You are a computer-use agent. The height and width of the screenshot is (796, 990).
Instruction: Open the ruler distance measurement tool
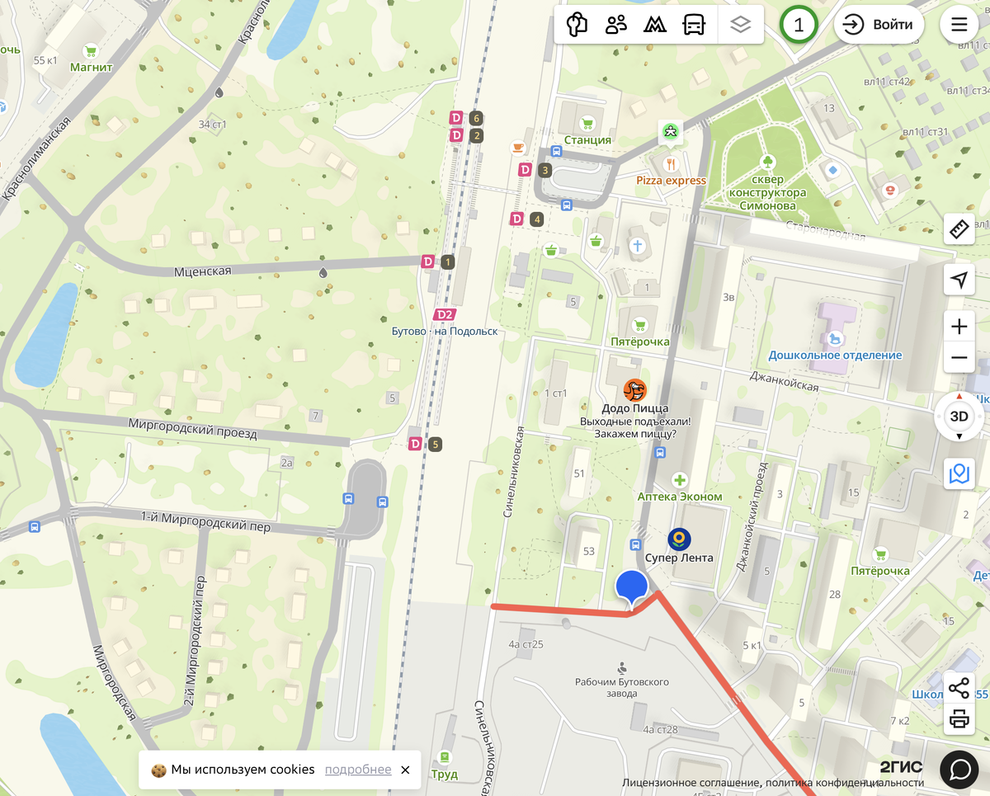959,228
